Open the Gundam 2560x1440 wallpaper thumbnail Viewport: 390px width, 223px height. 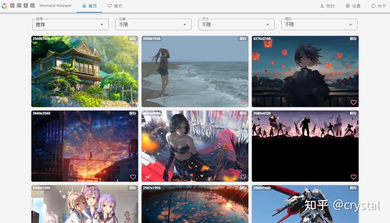coord(305,204)
